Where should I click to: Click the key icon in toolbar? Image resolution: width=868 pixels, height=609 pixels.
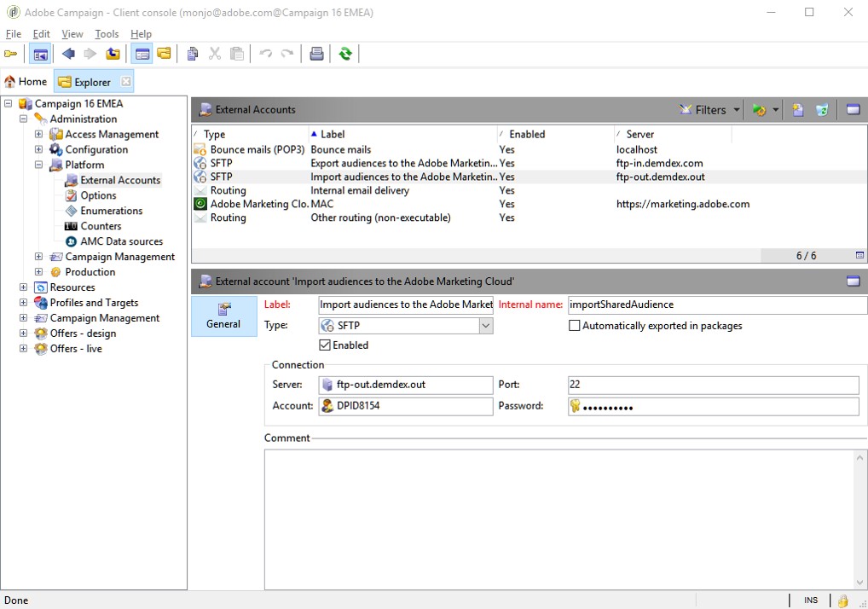pyautogui.click(x=10, y=54)
